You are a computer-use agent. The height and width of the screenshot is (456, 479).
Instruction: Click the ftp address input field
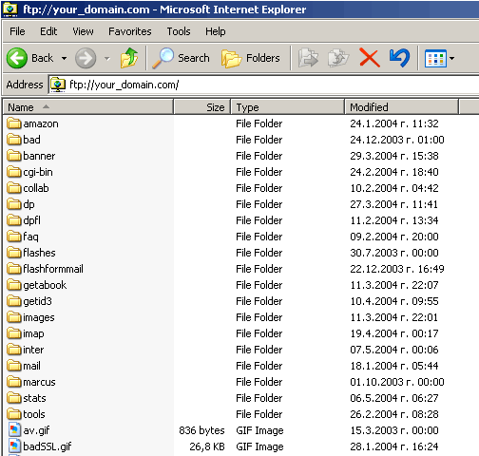pos(264,85)
